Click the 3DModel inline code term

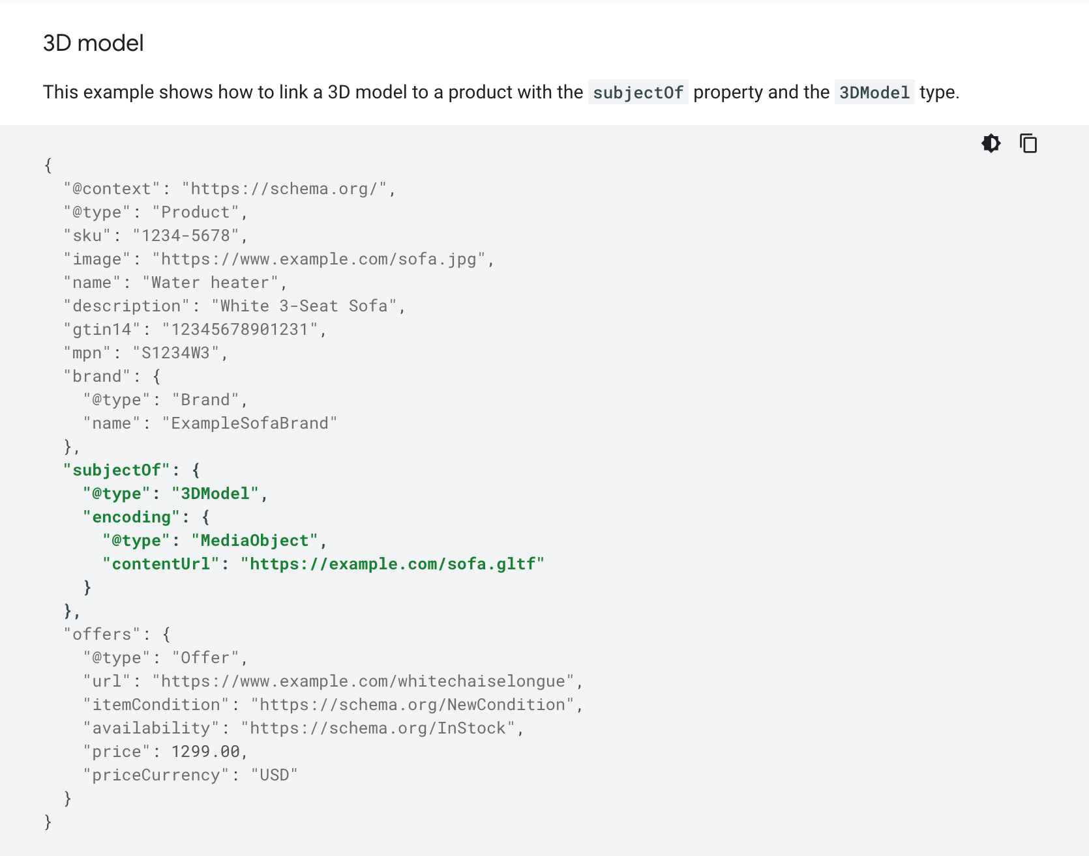[874, 93]
